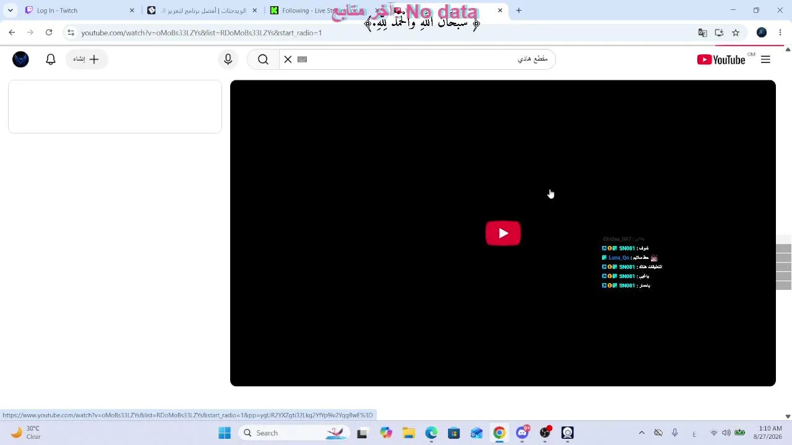Open Microsoft Edge from the taskbar
The image size is (792, 445).
coord(431,433)
